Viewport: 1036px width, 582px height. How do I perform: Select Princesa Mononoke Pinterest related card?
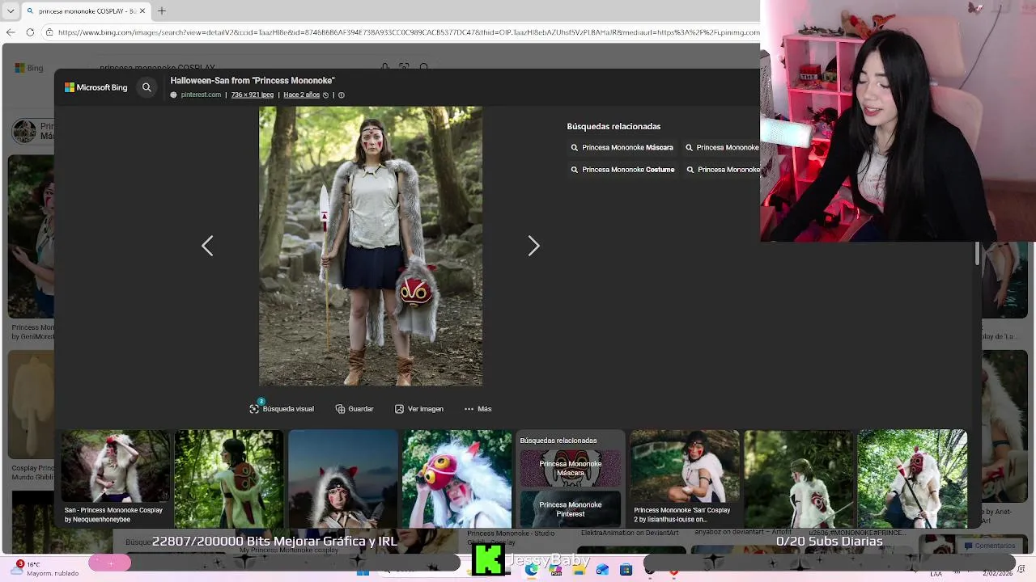coord(571,509)
